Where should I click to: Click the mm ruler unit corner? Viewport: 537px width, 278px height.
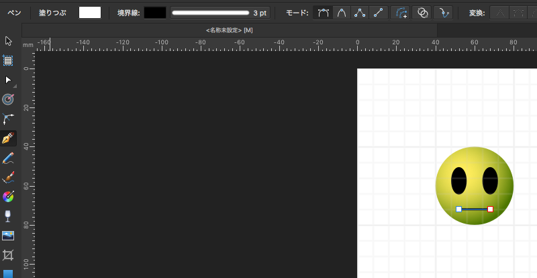coord(28,44)
